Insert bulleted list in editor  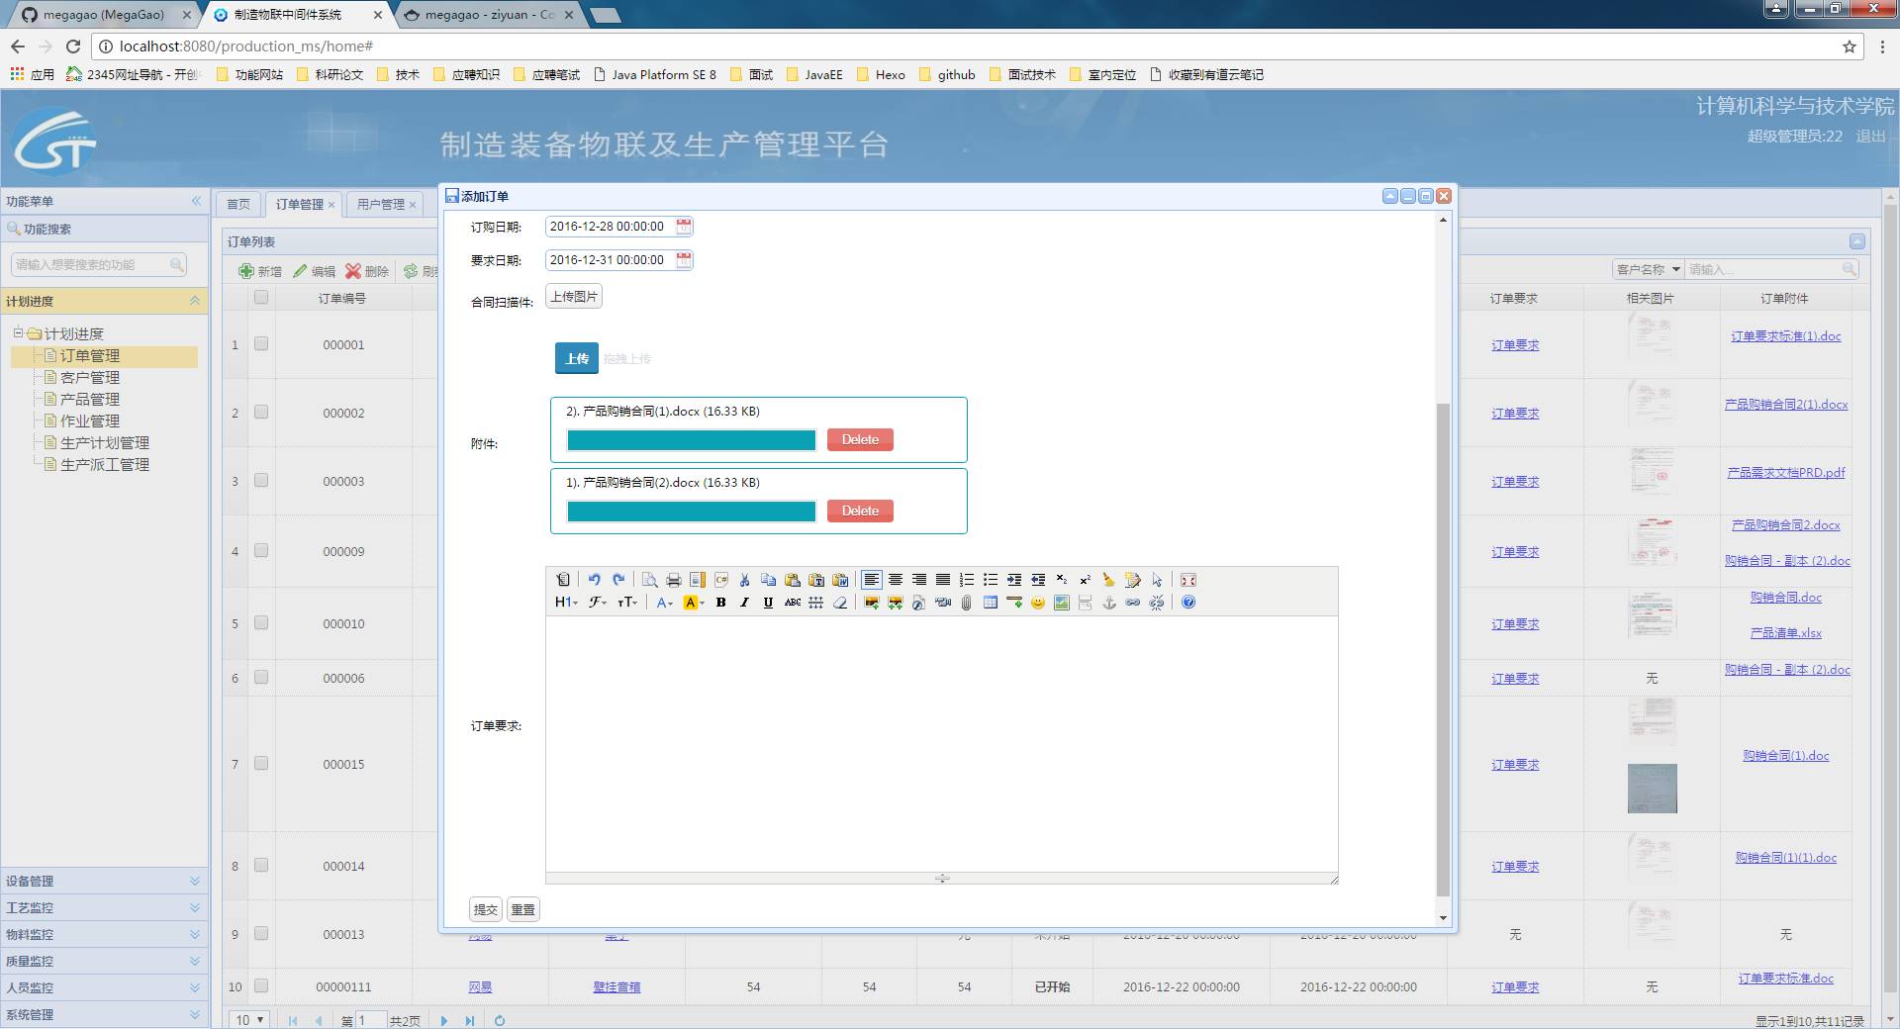click(x=991, y=580)
